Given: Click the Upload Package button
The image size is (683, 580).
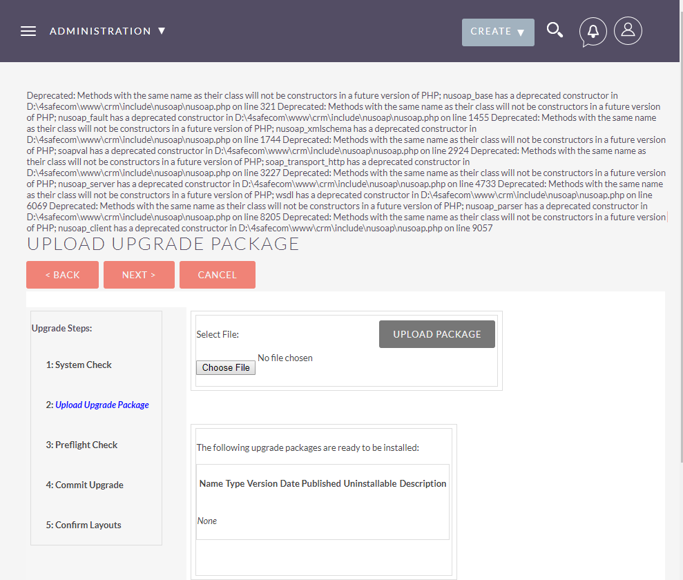Looking at the screenshot, I should click(437, 334).
